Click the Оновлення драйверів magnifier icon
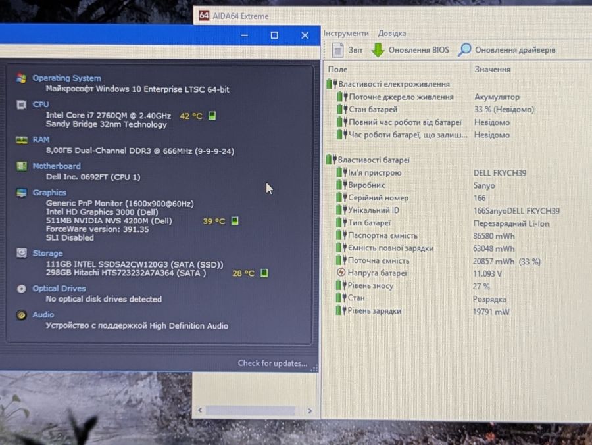 coord(464,49)
